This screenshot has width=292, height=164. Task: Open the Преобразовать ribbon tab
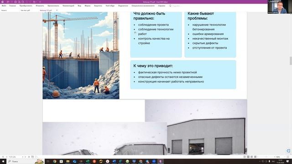pos(26,6)
